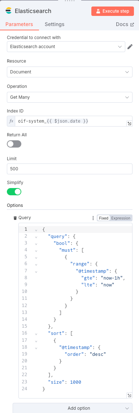Open the Query three-dot options menu

click(92, 218)
